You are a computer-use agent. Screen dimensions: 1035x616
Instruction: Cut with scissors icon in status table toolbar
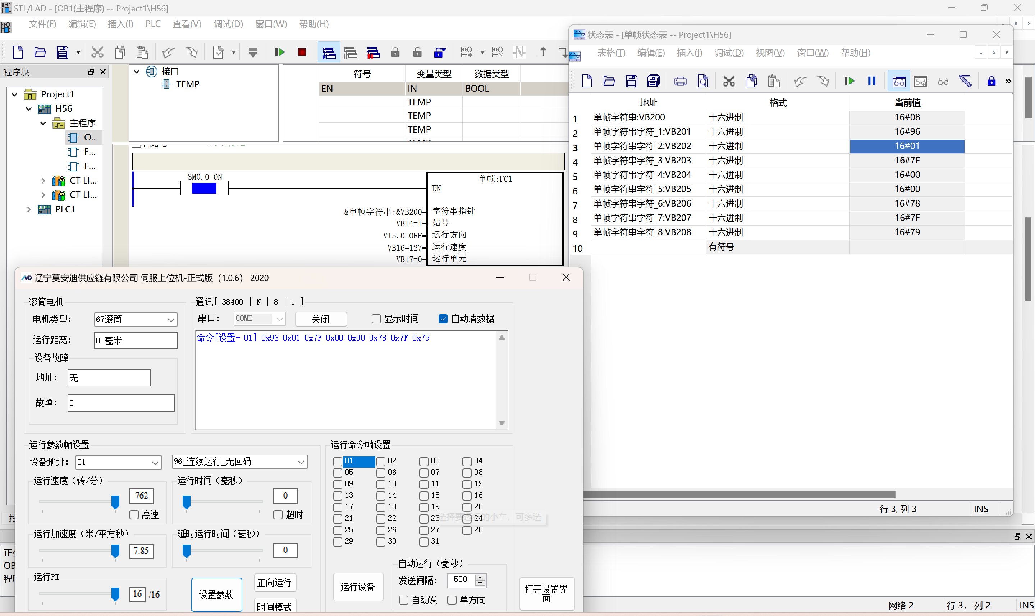(729, 81)
